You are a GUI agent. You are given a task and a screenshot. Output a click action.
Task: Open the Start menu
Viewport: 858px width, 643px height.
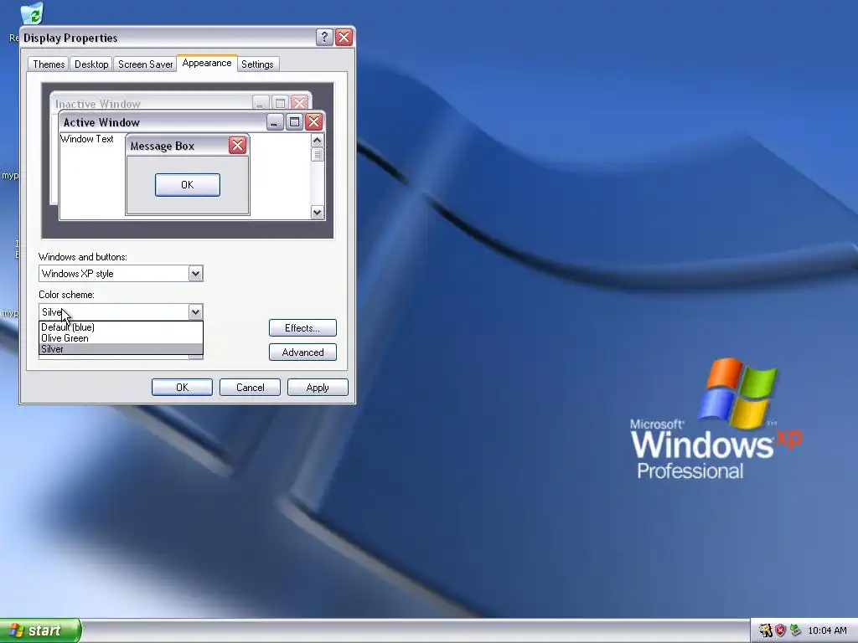[x=40, y=630]
